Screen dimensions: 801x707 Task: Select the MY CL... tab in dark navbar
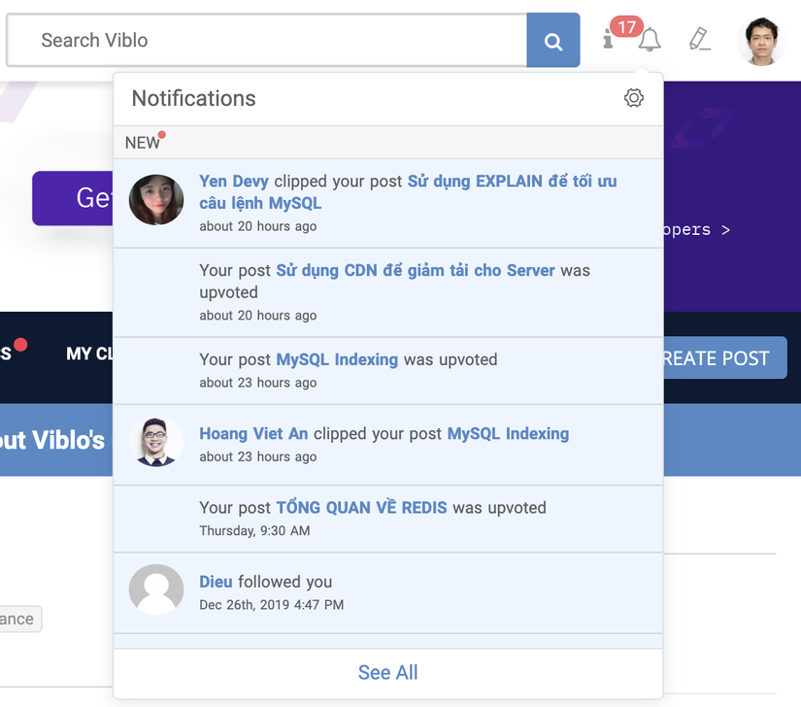(x=89, y=353)
